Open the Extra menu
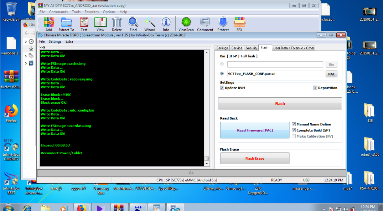This screenshot has width=383, height=211. [x=69, y=42]
